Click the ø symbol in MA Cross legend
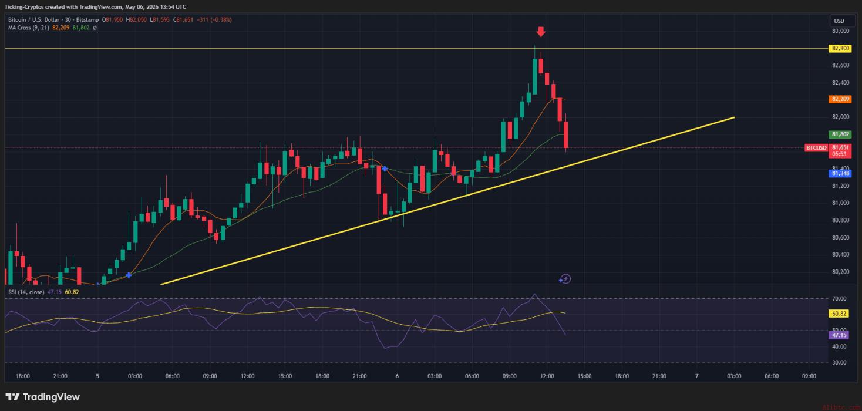This screenshot has width=862, height=411. [x=95, y=27]
